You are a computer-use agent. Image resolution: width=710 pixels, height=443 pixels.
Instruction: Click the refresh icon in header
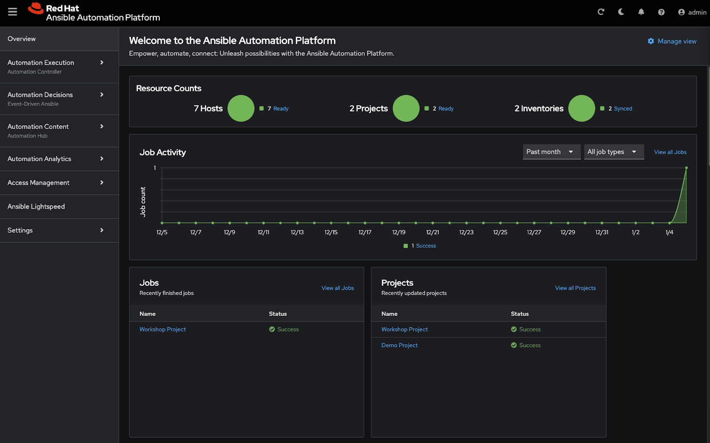(601, 12)
